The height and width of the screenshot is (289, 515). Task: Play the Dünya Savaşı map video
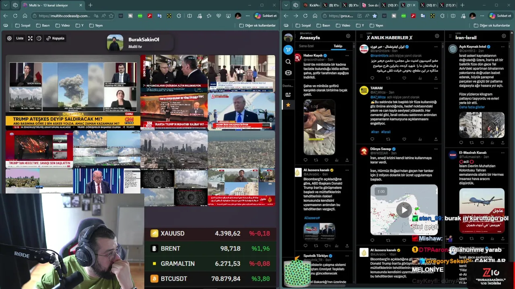click(x=404, y=210)
